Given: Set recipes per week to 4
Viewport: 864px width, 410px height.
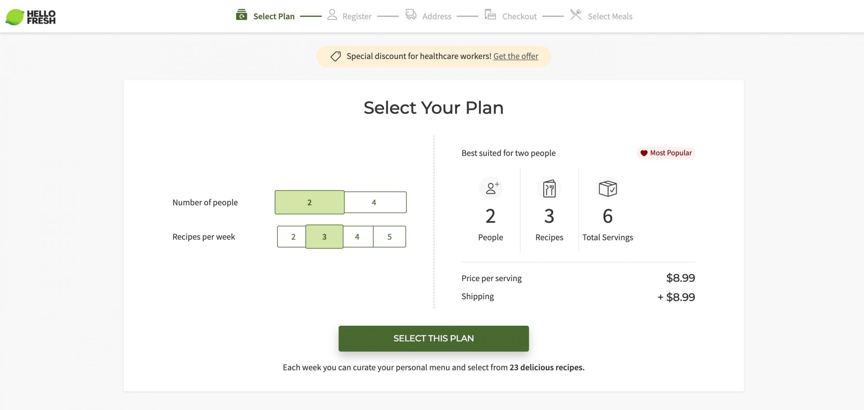Looking at the screenshot, I should pyautogui.click(x=358, y=237).
